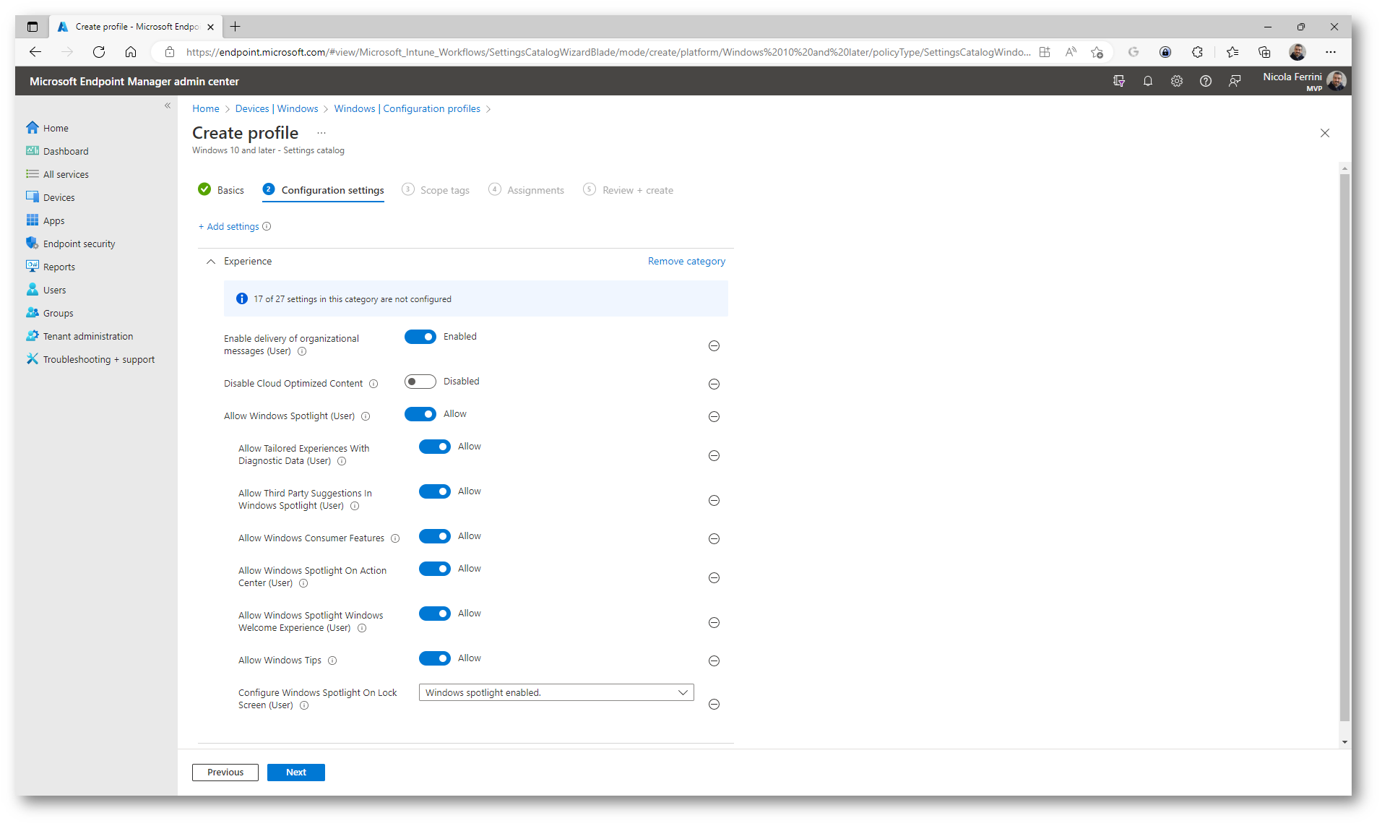This screenshot has width=1382, height=826.
Task: Open the notifications bell in the header
Action: (1147, 81)
